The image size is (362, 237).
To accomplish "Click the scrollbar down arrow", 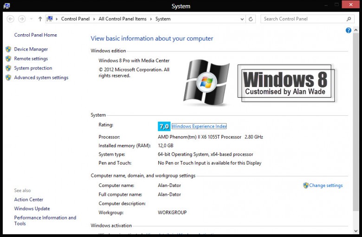I will tap(356, 231).
